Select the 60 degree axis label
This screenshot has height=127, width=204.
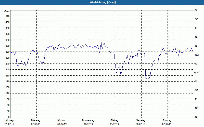point(8,105)
